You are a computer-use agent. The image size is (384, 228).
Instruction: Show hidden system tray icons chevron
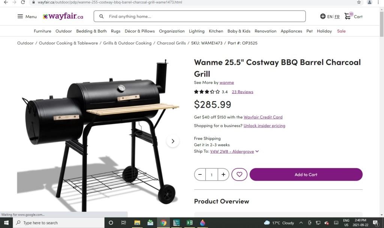[x=301, y=223]
